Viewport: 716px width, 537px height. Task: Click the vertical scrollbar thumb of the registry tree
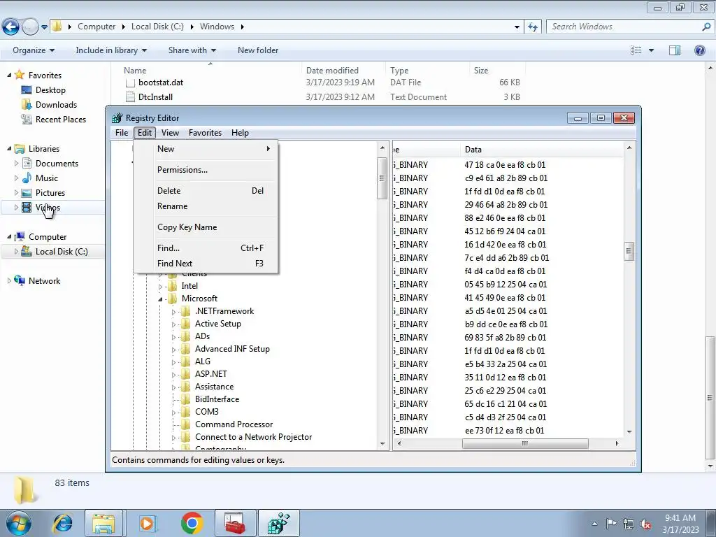382,178
